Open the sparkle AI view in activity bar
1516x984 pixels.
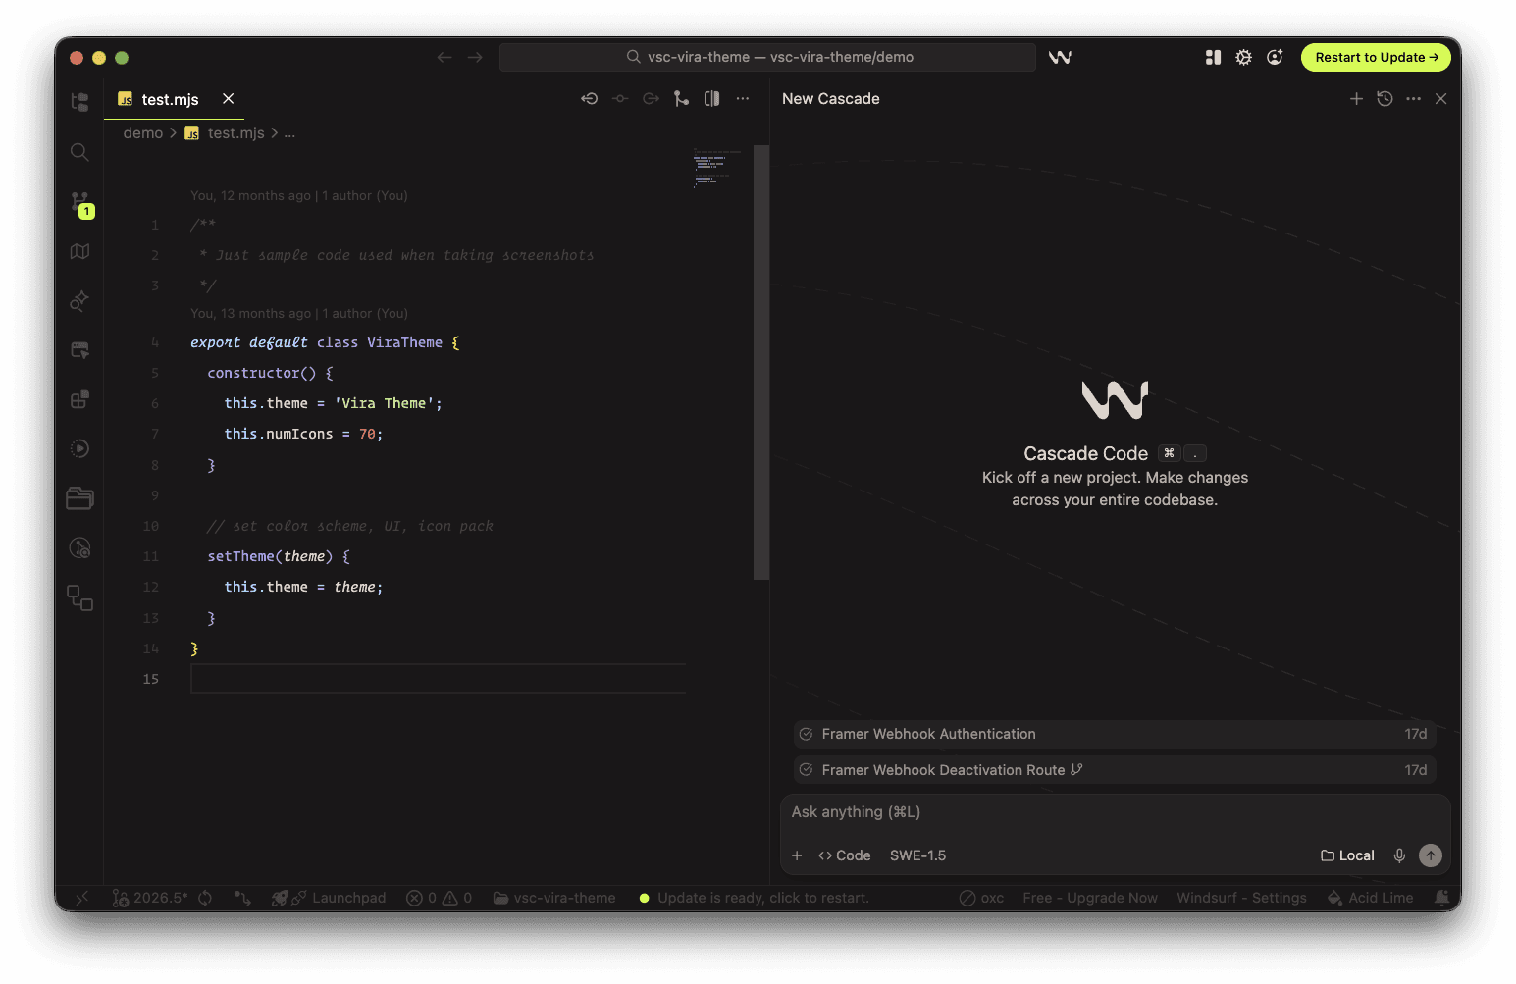[x=80, y=300]
